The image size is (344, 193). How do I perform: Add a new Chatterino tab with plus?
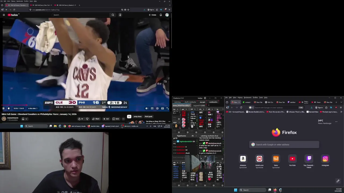click(x=209, y=105)
